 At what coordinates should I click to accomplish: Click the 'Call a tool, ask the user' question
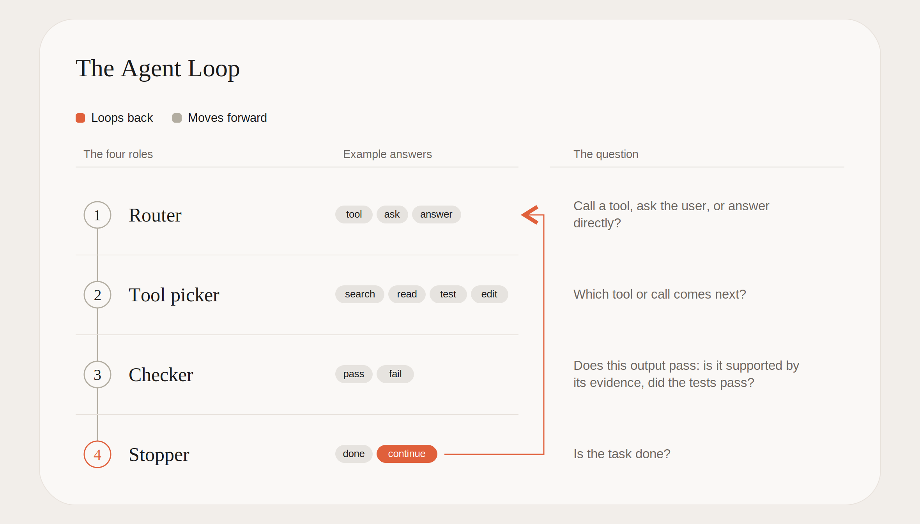coord(671,215)
